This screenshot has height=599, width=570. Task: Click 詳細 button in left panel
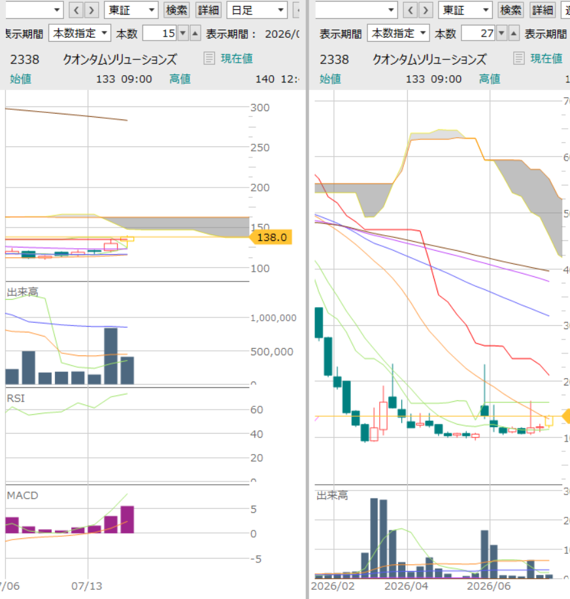coord(209,10)
